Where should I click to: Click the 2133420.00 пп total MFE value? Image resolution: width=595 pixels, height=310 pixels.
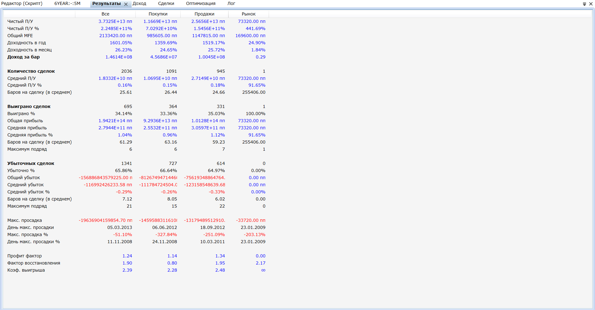tap(116, 36)
